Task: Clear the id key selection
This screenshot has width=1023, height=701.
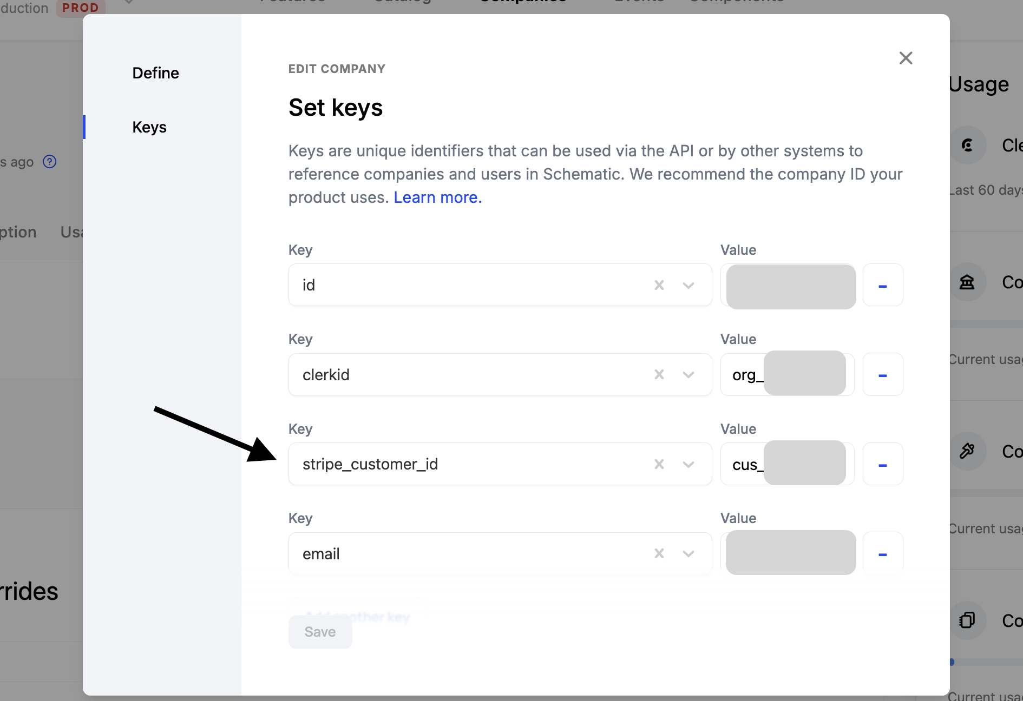Action: (659, 285)
